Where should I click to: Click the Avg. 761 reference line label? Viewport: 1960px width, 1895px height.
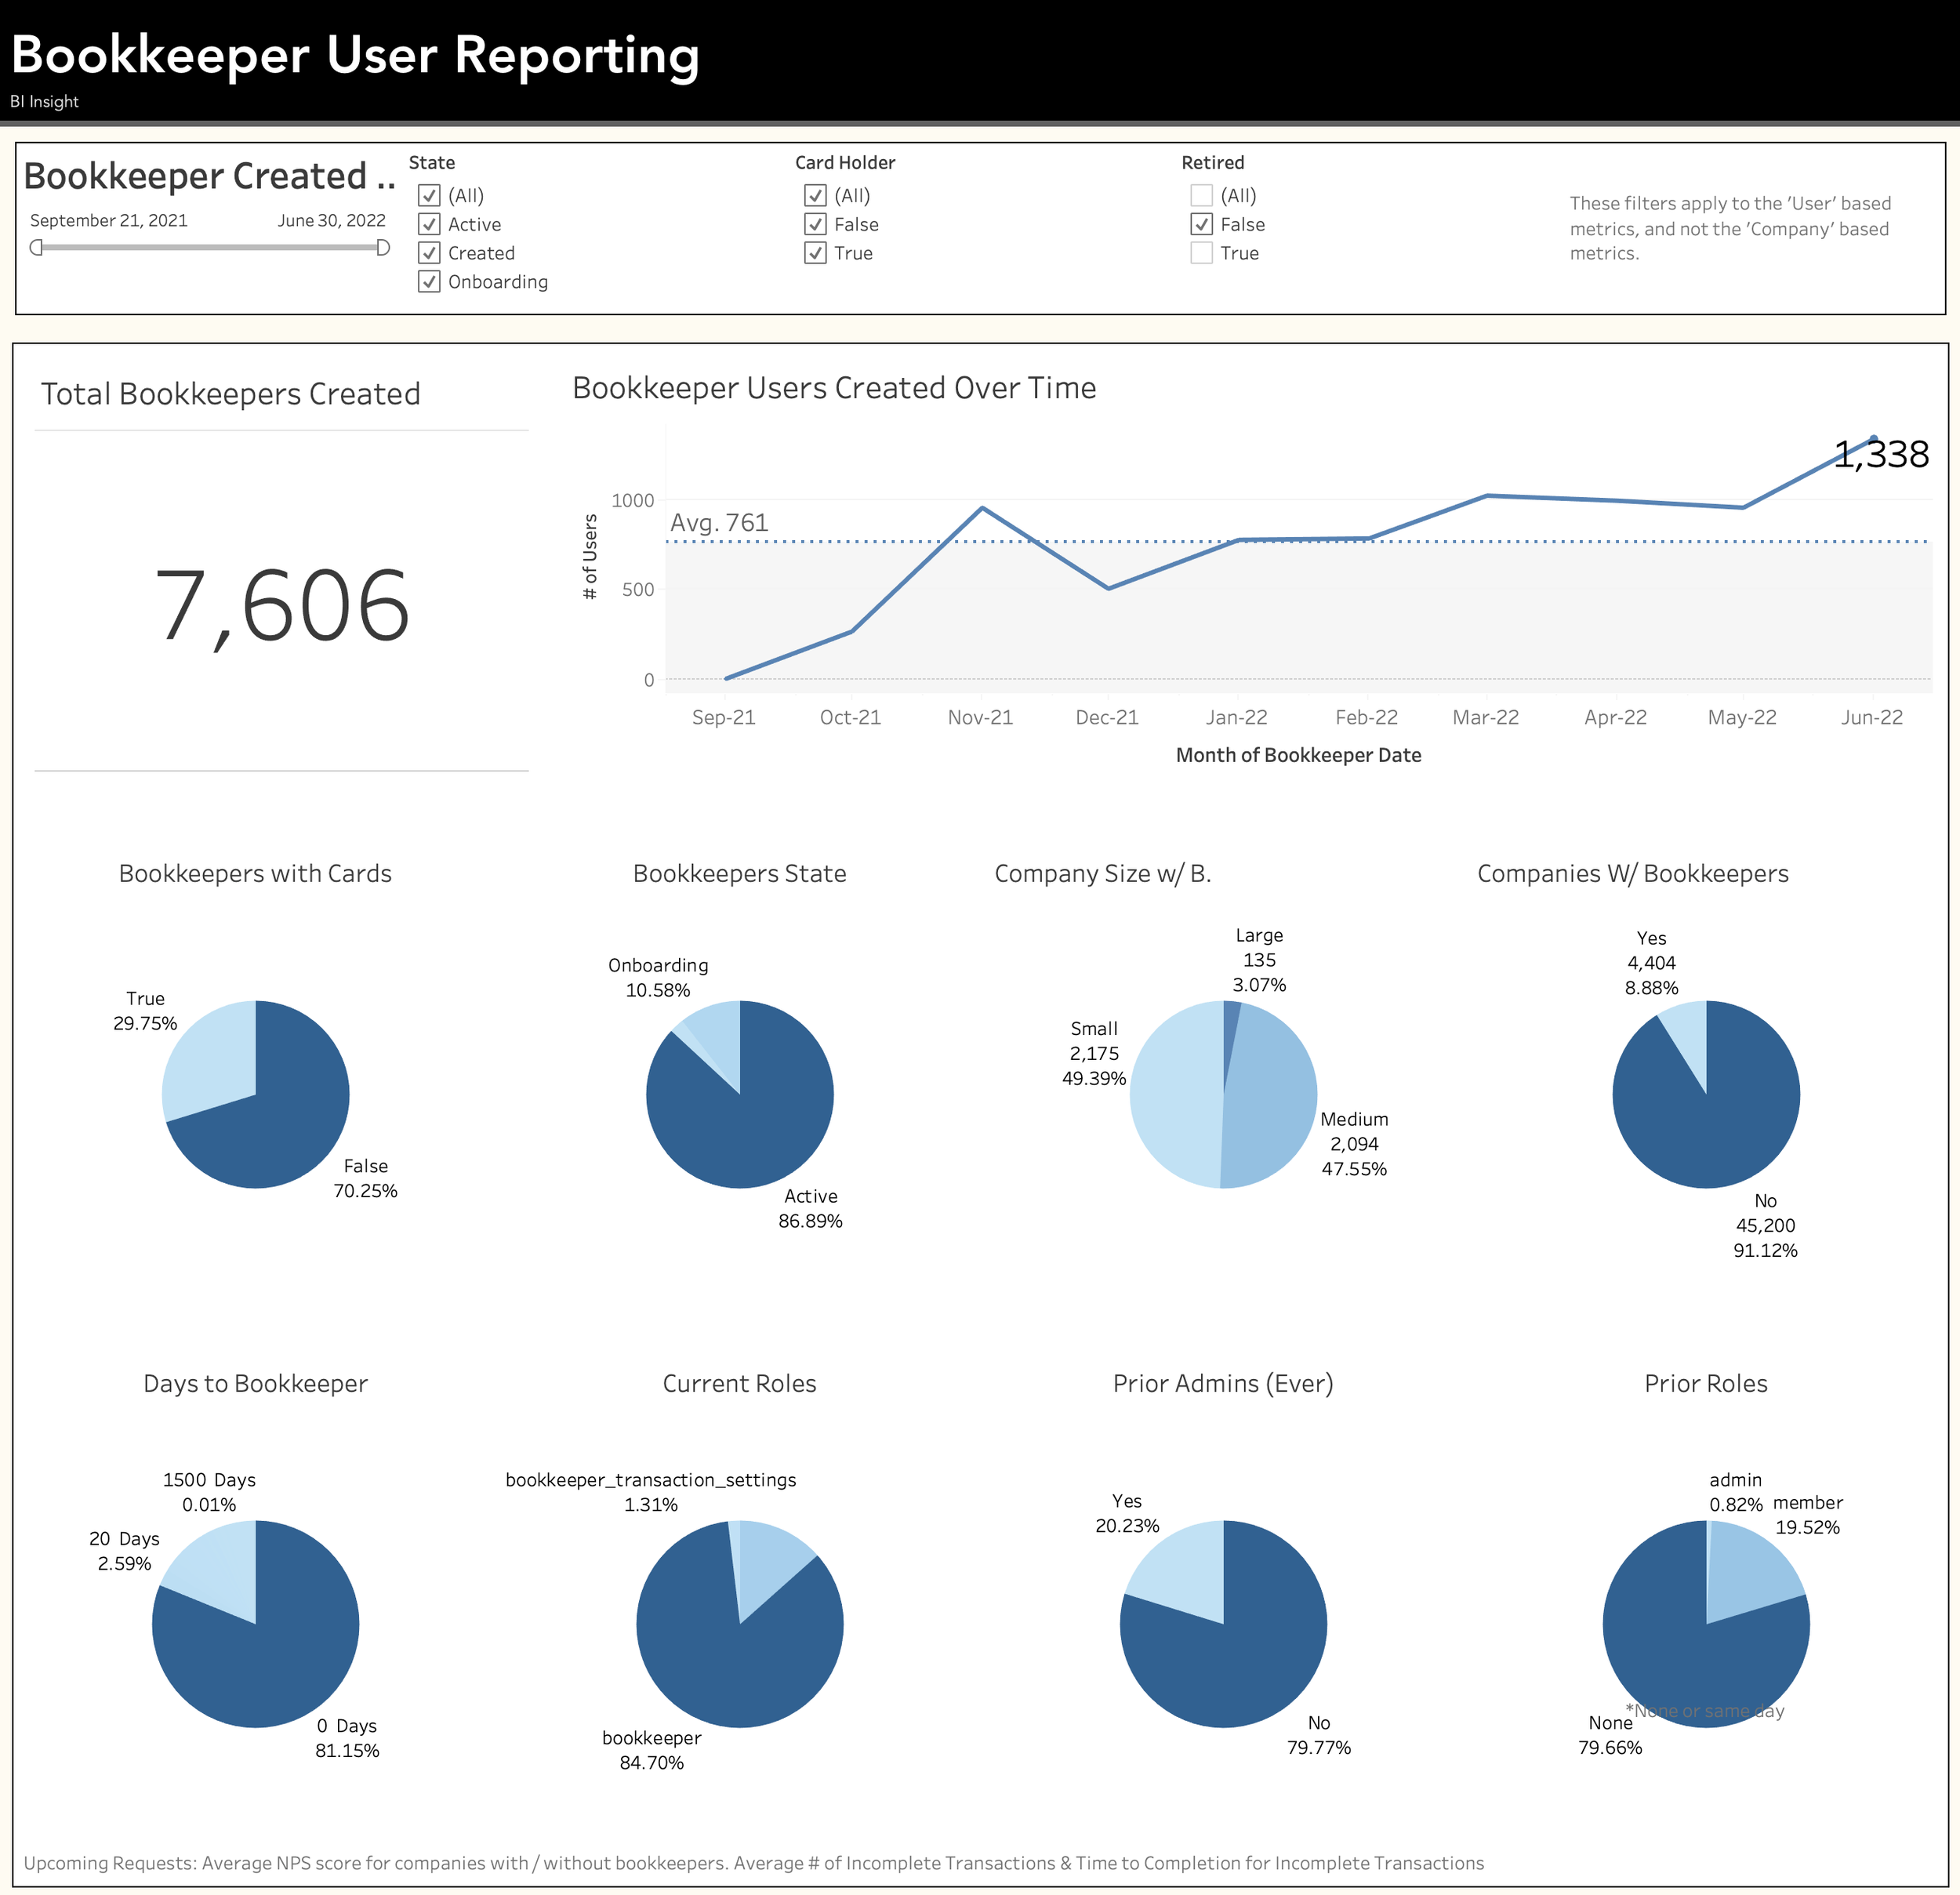pyautogui.click(x=719, y=523)
